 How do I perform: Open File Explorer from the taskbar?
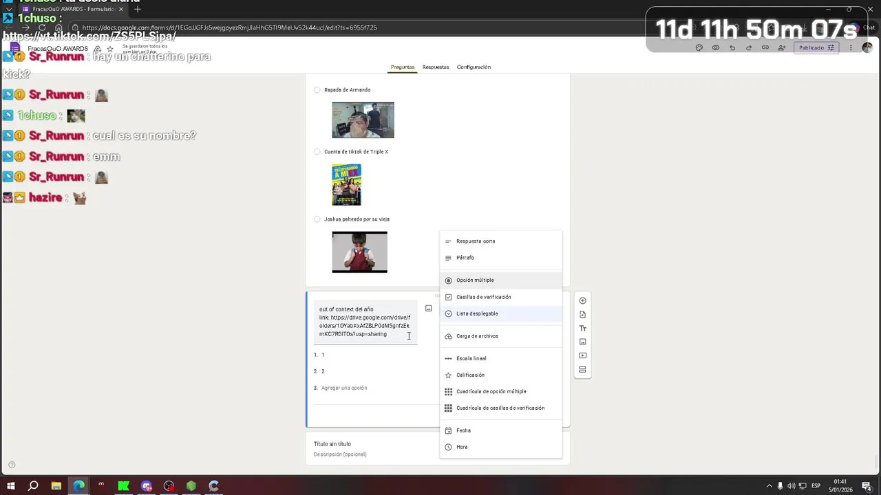tap(56, 486)
